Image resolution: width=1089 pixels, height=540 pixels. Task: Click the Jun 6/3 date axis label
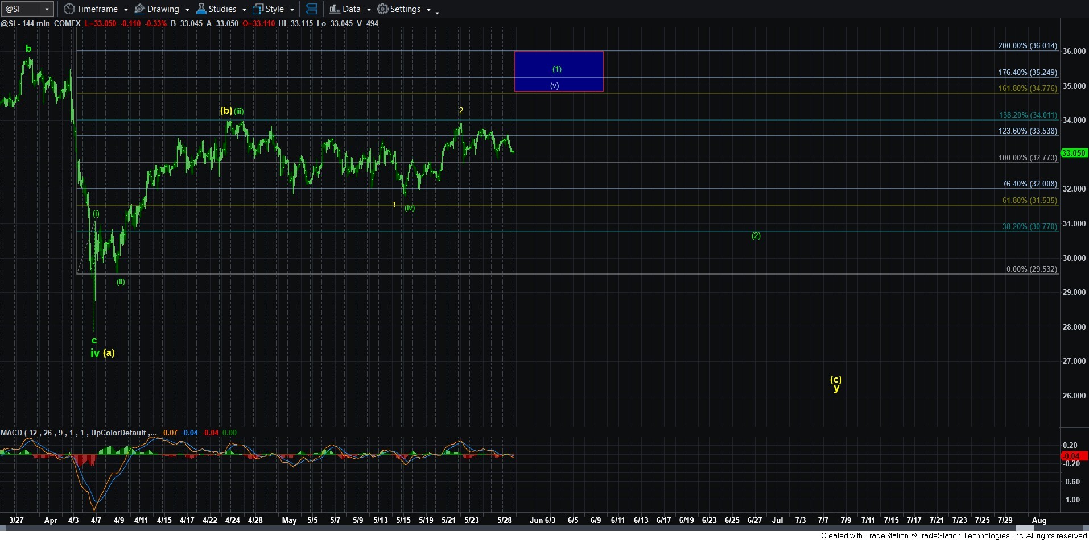click(x=542, y=520)
